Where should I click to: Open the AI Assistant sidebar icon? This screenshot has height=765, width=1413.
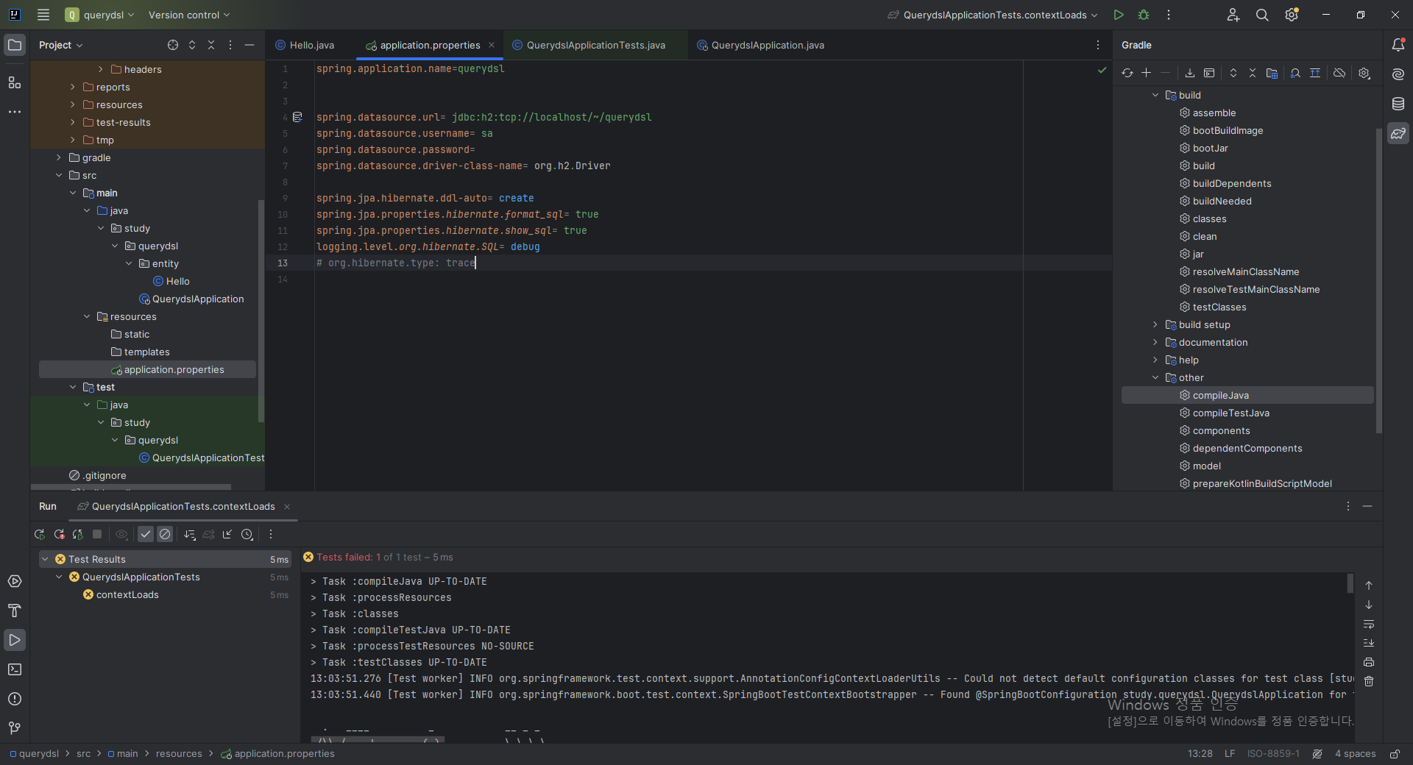tap(1398, 74)
